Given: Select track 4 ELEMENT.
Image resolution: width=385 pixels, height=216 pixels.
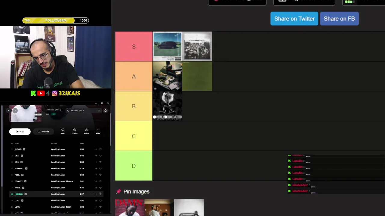Looking at the screenshot, I should 57,169.
